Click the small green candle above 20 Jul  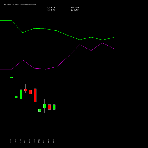[x=16, y=97]
